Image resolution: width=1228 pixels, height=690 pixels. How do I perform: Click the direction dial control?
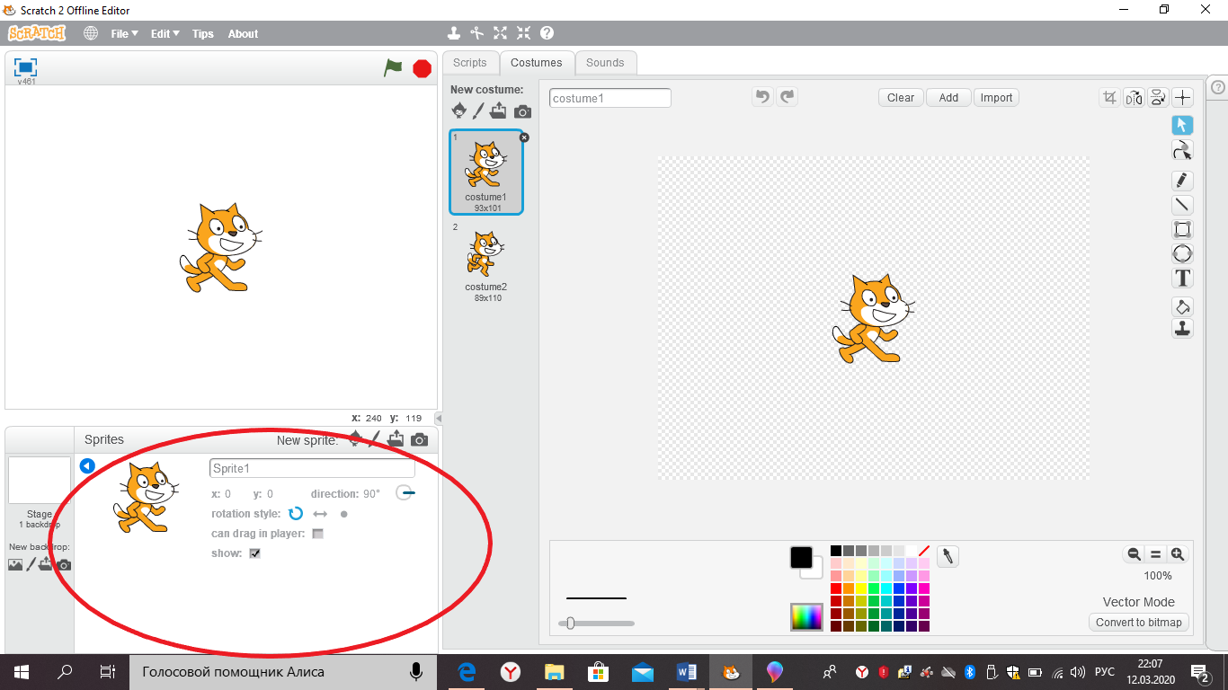[405, 492]
